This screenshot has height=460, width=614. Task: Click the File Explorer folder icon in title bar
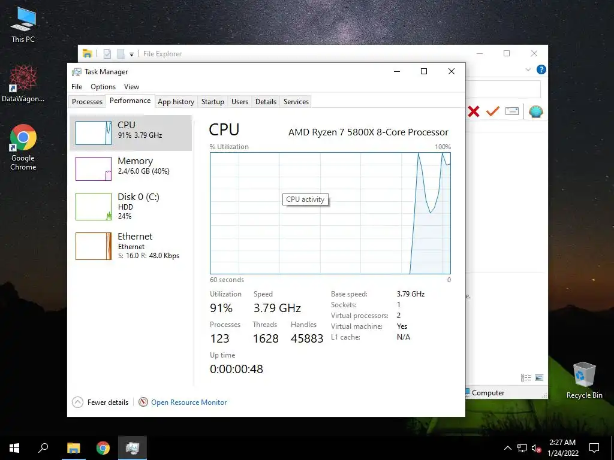pyautogui.click(x=88, y=53)
